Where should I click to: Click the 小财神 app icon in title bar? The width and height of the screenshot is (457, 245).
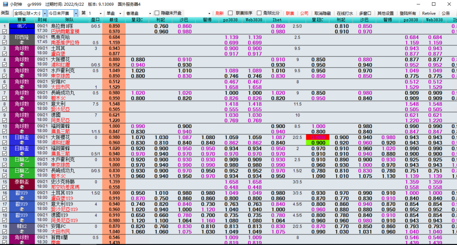coord(4,4)
